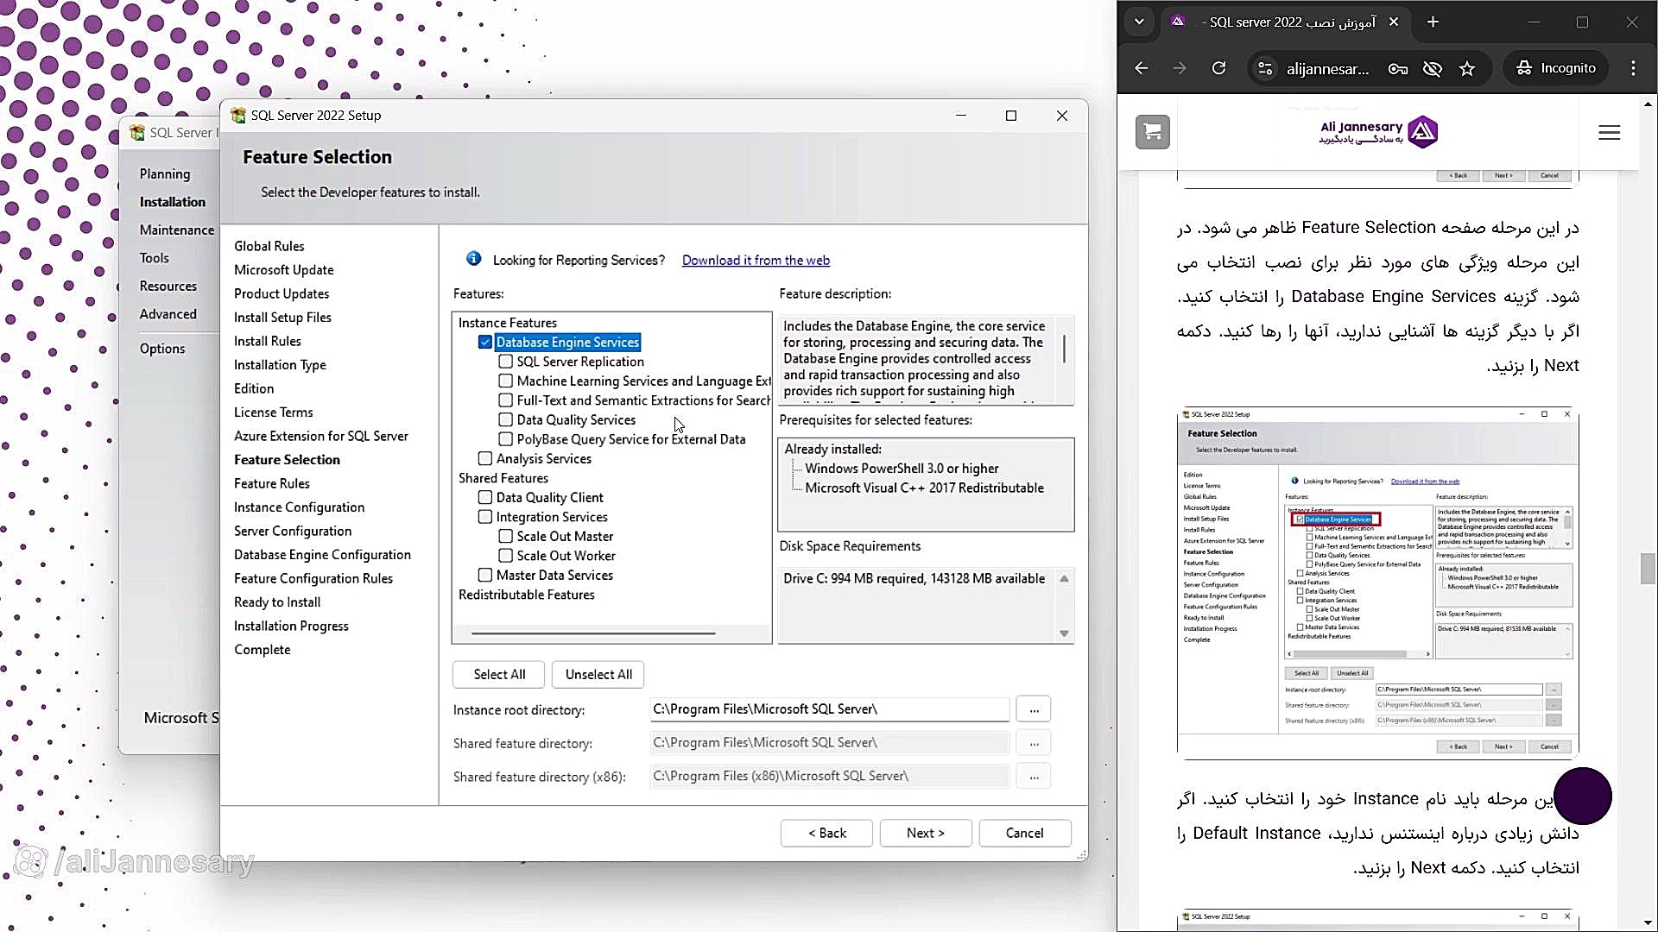
Task: Check Data Quality Client
Action: click(485, 498)
